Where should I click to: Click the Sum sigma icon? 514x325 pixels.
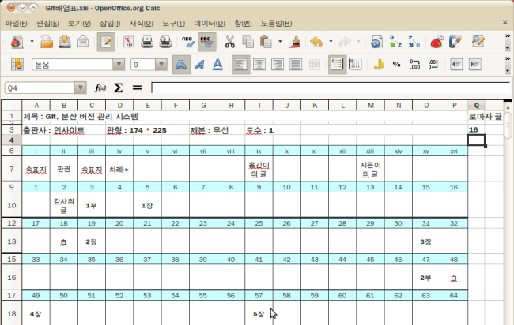(119, 88)
